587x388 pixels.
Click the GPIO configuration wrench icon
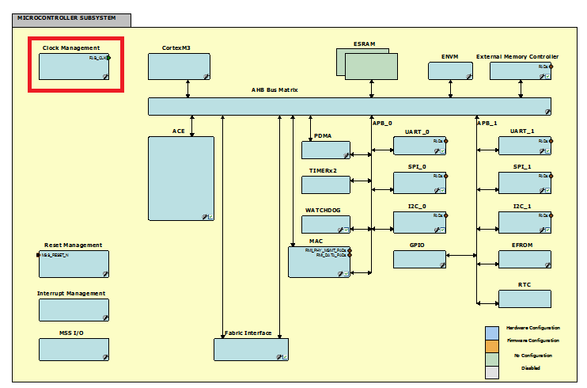(x=441, y=264)
